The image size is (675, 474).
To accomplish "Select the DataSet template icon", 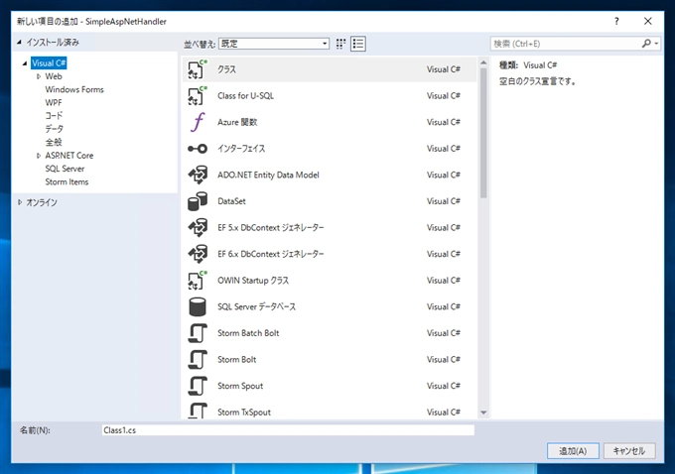I will click(x=198, y=201).
